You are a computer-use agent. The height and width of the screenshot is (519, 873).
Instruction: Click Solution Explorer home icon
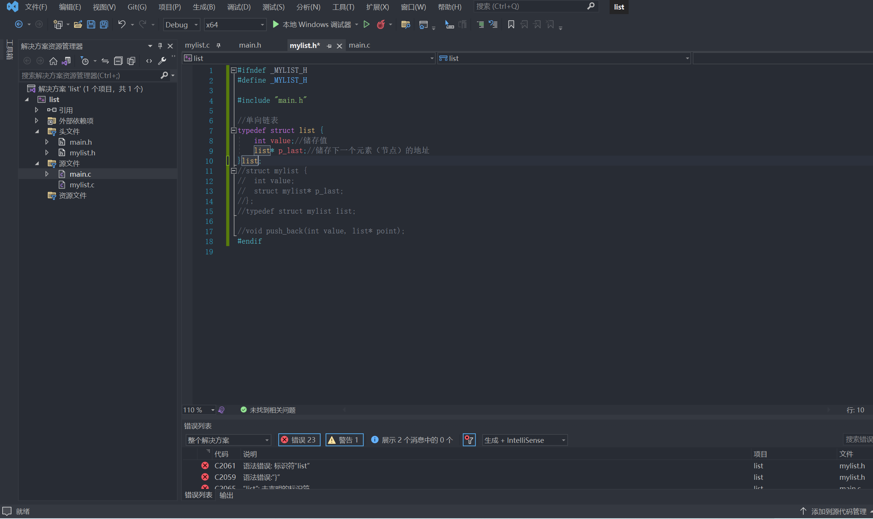tap(53, 61)
